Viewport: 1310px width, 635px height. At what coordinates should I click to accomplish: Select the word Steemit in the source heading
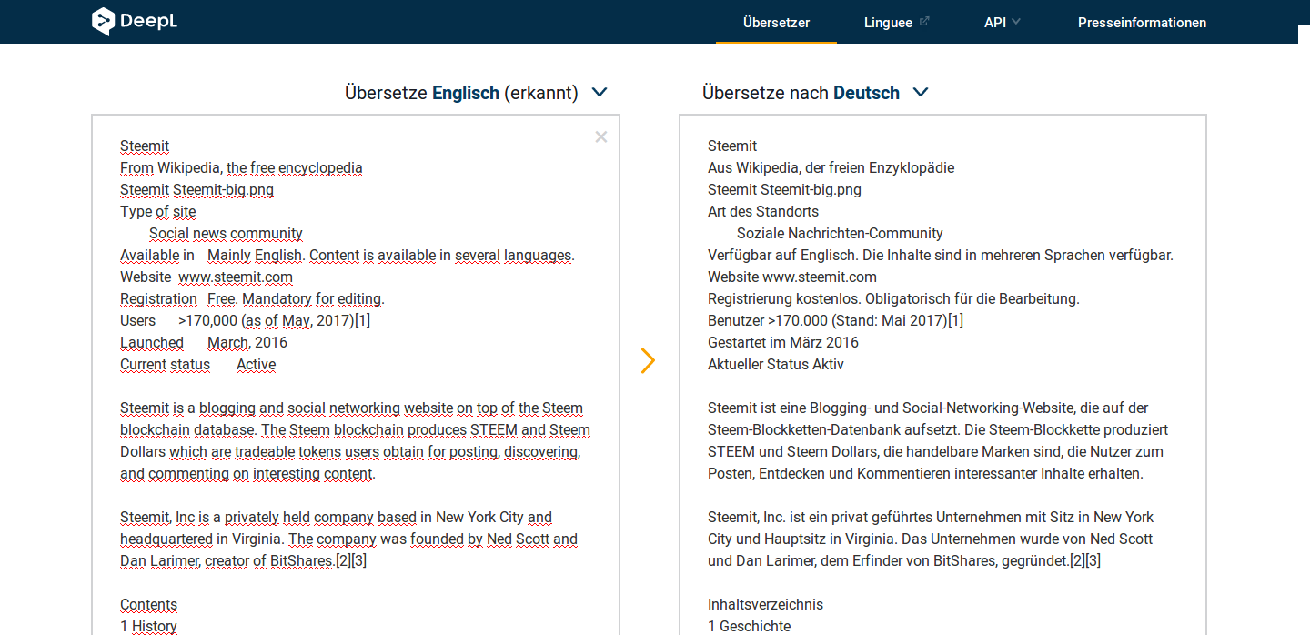144,146
